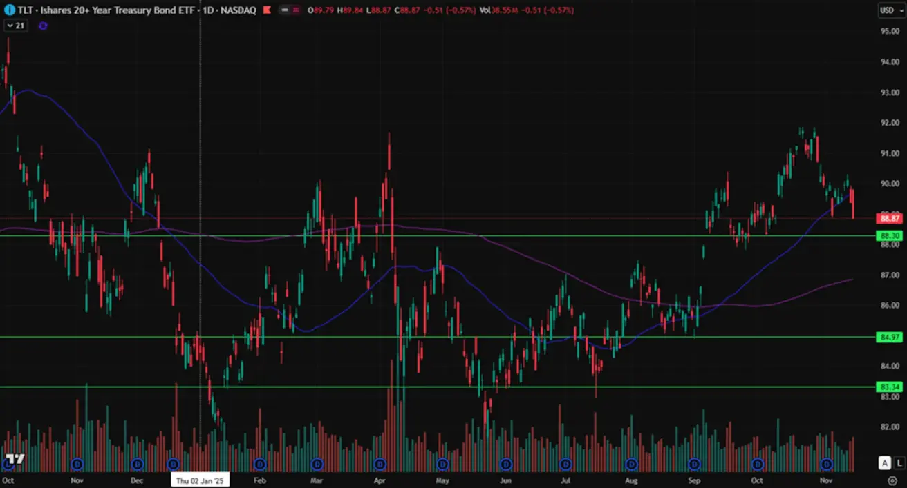Click the 88.30 green price level label
907x488 pixels.
(x=888, y=236)
